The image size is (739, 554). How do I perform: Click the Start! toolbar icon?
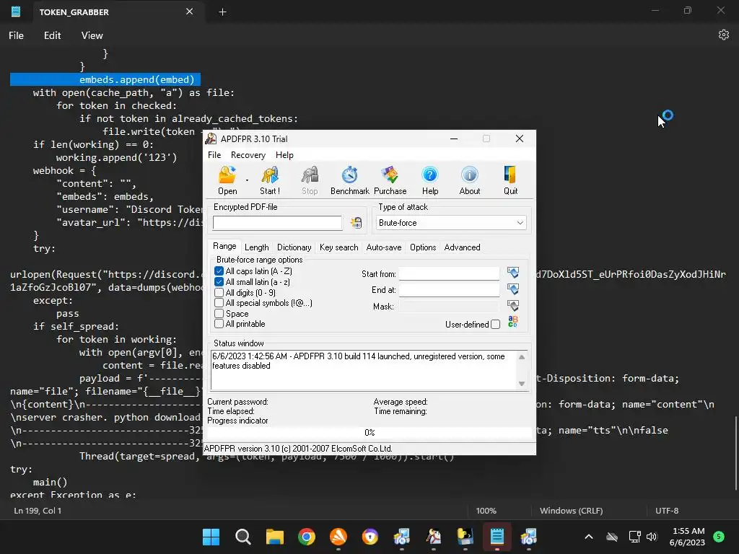270,180
